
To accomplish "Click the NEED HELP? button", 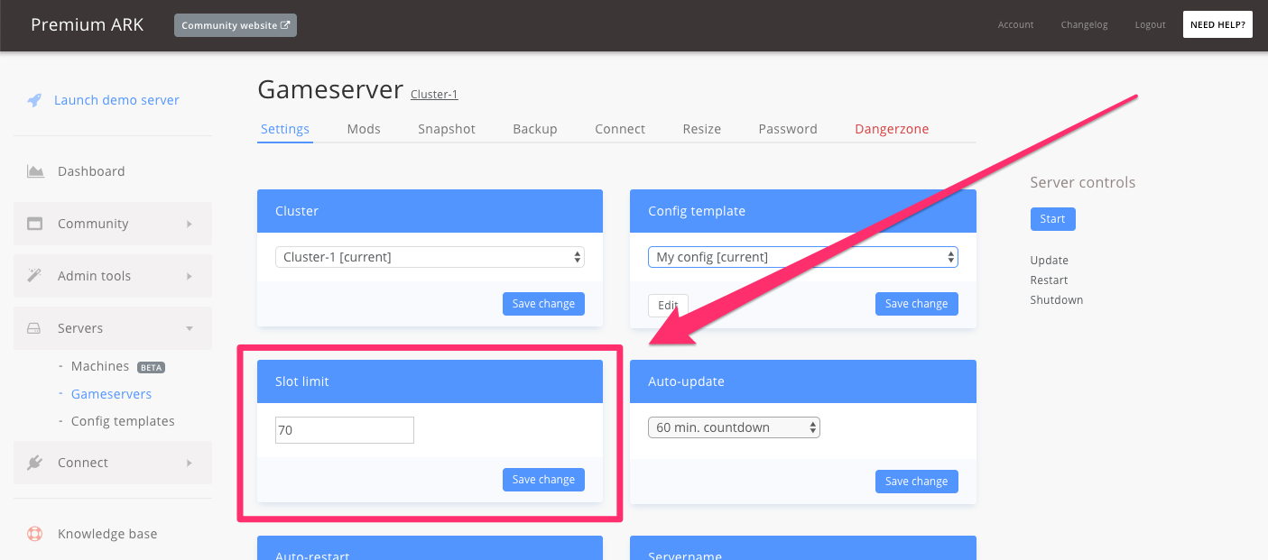I will click(1217, 25).
